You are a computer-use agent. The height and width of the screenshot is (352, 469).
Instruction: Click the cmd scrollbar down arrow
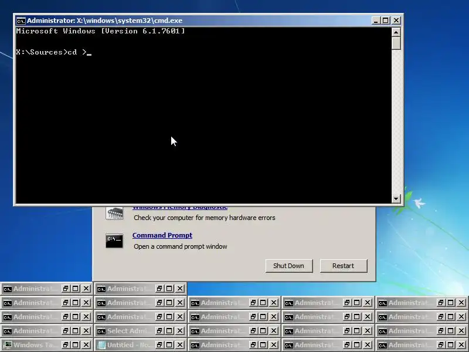396,198
